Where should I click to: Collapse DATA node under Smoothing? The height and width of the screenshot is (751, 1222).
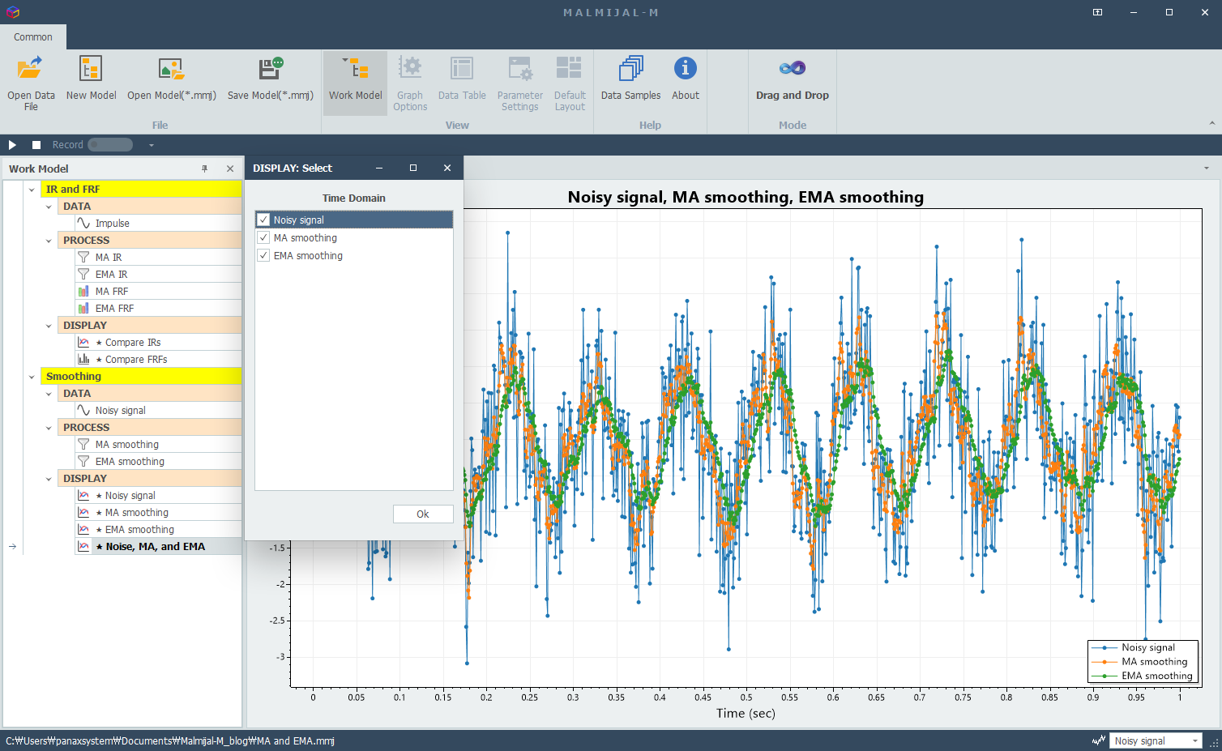click(49, 394)
